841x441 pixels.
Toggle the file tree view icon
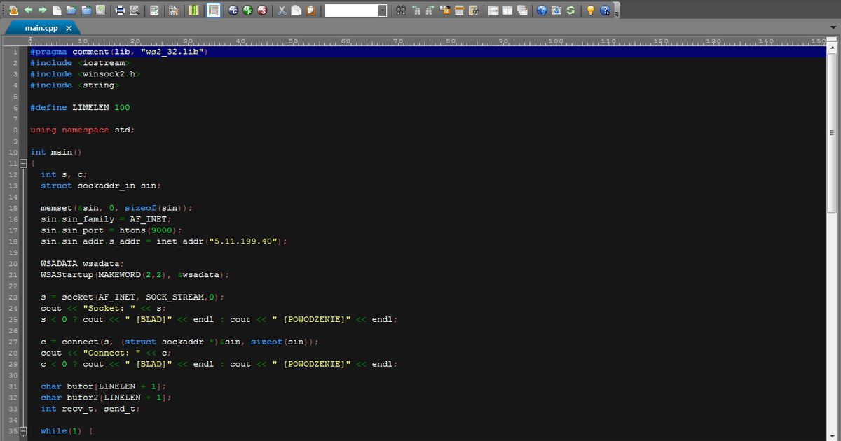point(13,10)
